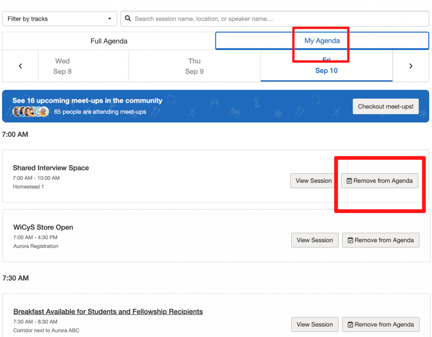Viewport: 432px width, 337px height.
Task: View Session for Breakfast Available for Students
Action: (315, 325)
